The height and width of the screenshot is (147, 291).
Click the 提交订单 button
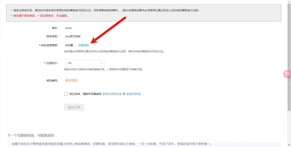pos(74,107)
